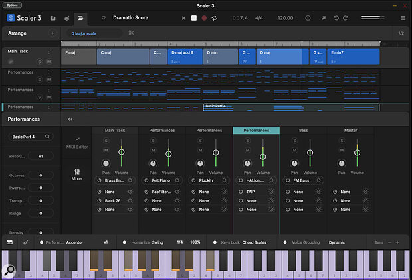
Task: Redo the last action
Action: coord(346,18)
